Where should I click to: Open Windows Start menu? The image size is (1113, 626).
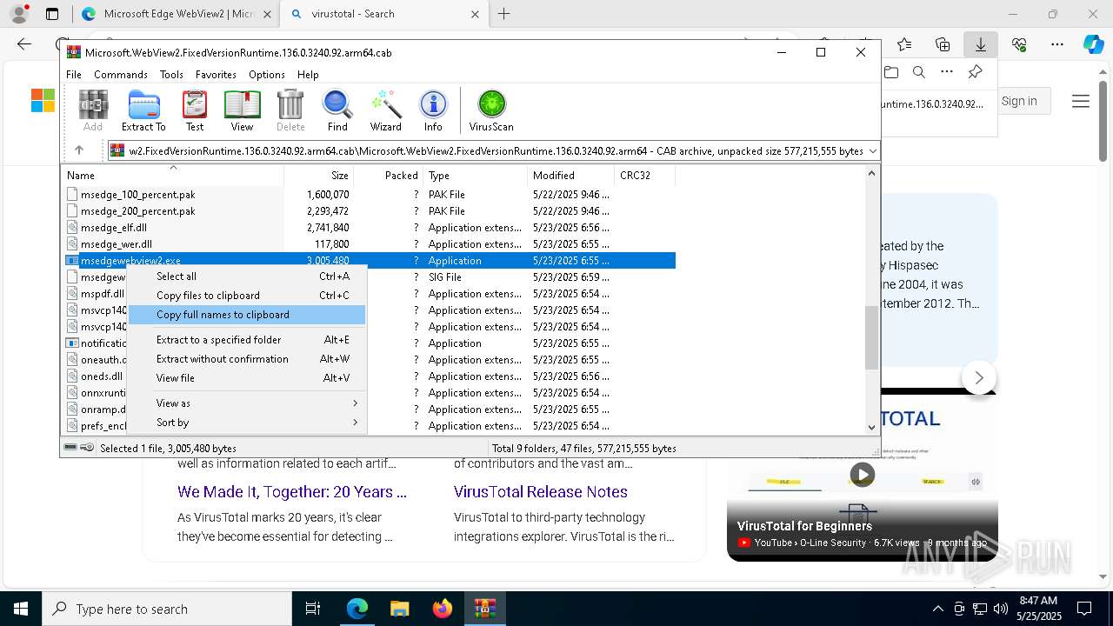(x=20, y=609)
